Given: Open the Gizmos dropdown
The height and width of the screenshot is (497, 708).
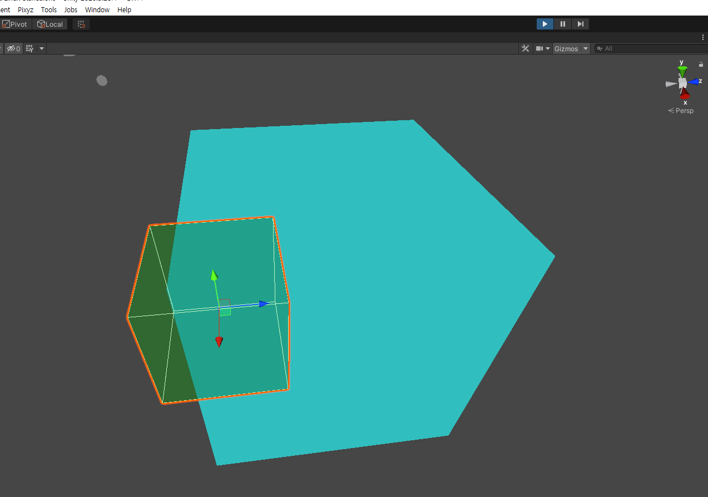Looking at the screenshot, I should pyautogui.click(x=567, y=48).
